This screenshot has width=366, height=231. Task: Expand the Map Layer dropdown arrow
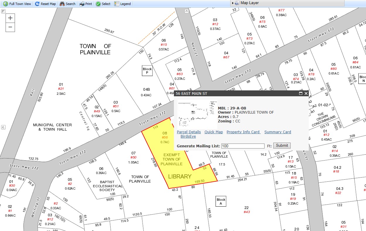click(233, 3)
